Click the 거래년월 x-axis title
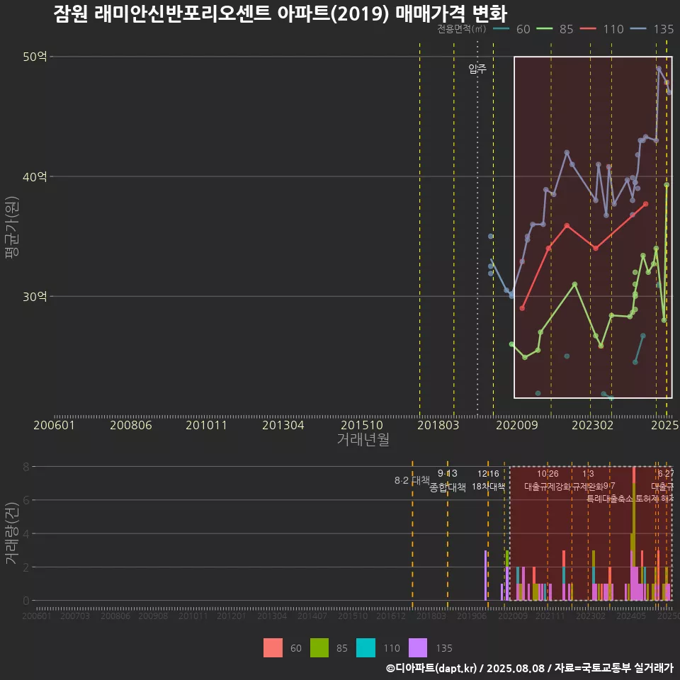 (363, 439)
